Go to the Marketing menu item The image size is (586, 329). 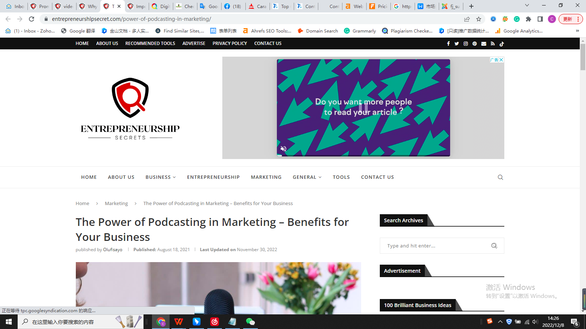[266, 177]
